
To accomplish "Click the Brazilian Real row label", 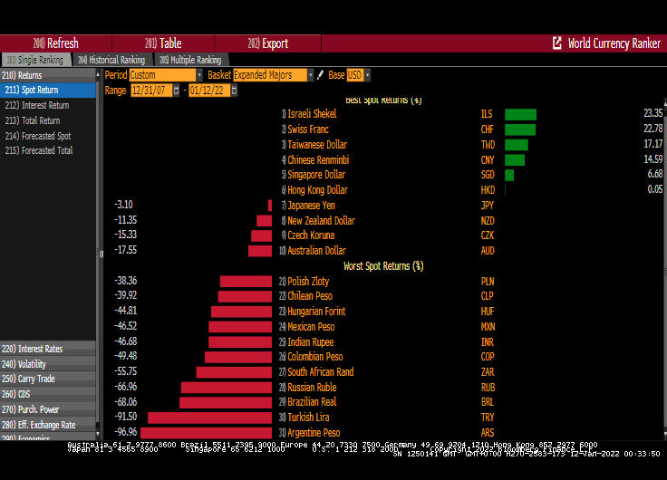I will (x=312, y=402).
